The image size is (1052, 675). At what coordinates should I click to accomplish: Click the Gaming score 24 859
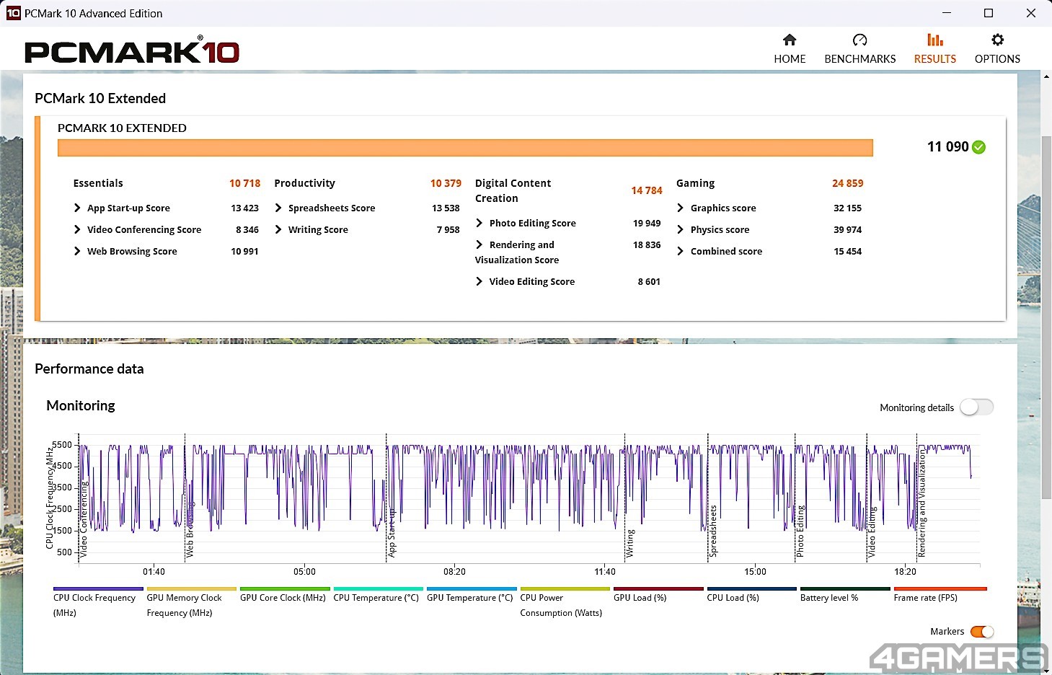click(847, 183)
